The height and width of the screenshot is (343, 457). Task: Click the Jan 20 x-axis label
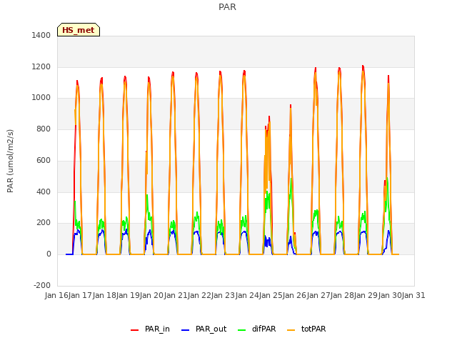[x=152, y=295]
